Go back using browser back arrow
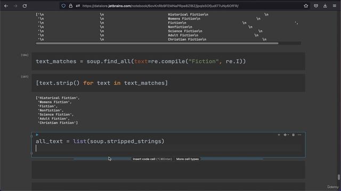341x191 pixels. click(6, 6)
